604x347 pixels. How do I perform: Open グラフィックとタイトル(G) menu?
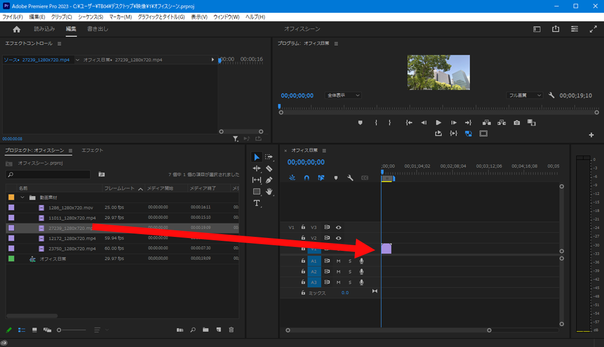click(161, 17)
